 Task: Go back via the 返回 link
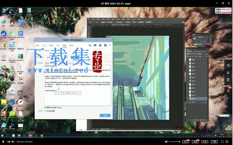(x=39, y=51)
